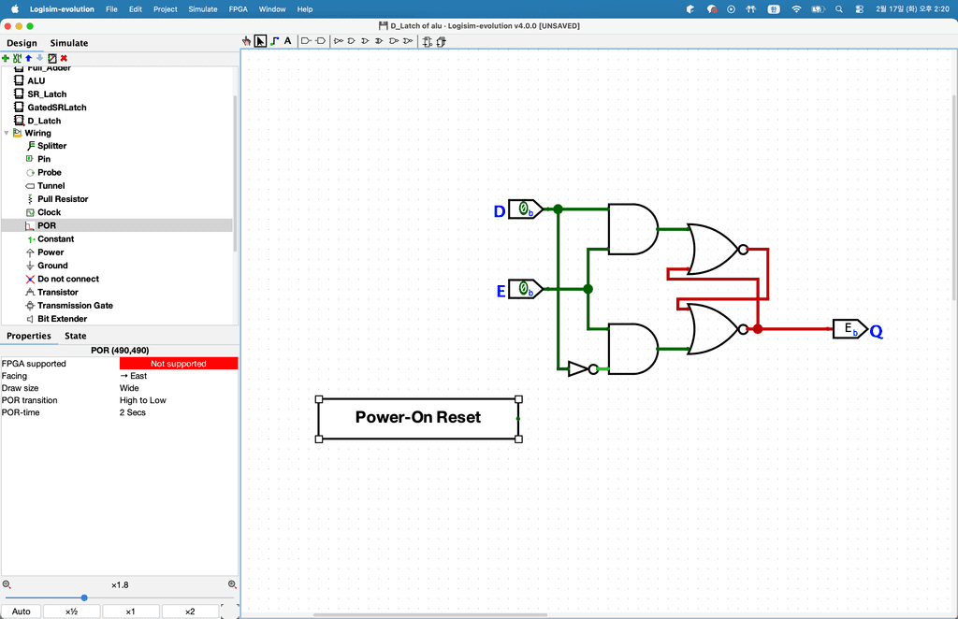Click the Auto zoom button
Screen dimensions: 958x619
click(21, 612)
